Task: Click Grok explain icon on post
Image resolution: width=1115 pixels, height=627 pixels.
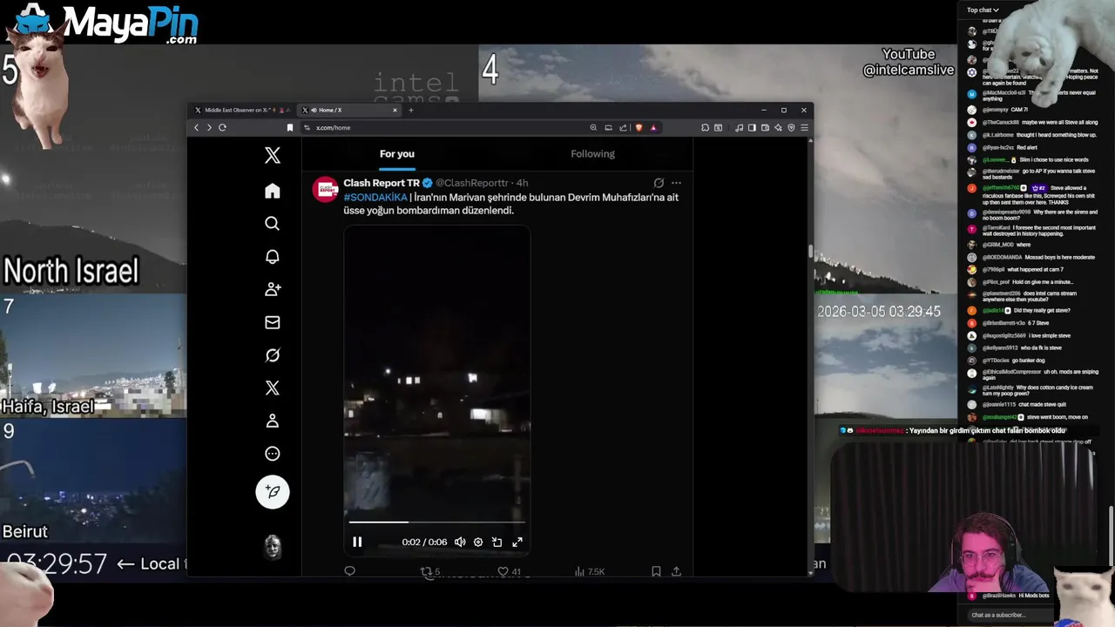Action: 659,183
